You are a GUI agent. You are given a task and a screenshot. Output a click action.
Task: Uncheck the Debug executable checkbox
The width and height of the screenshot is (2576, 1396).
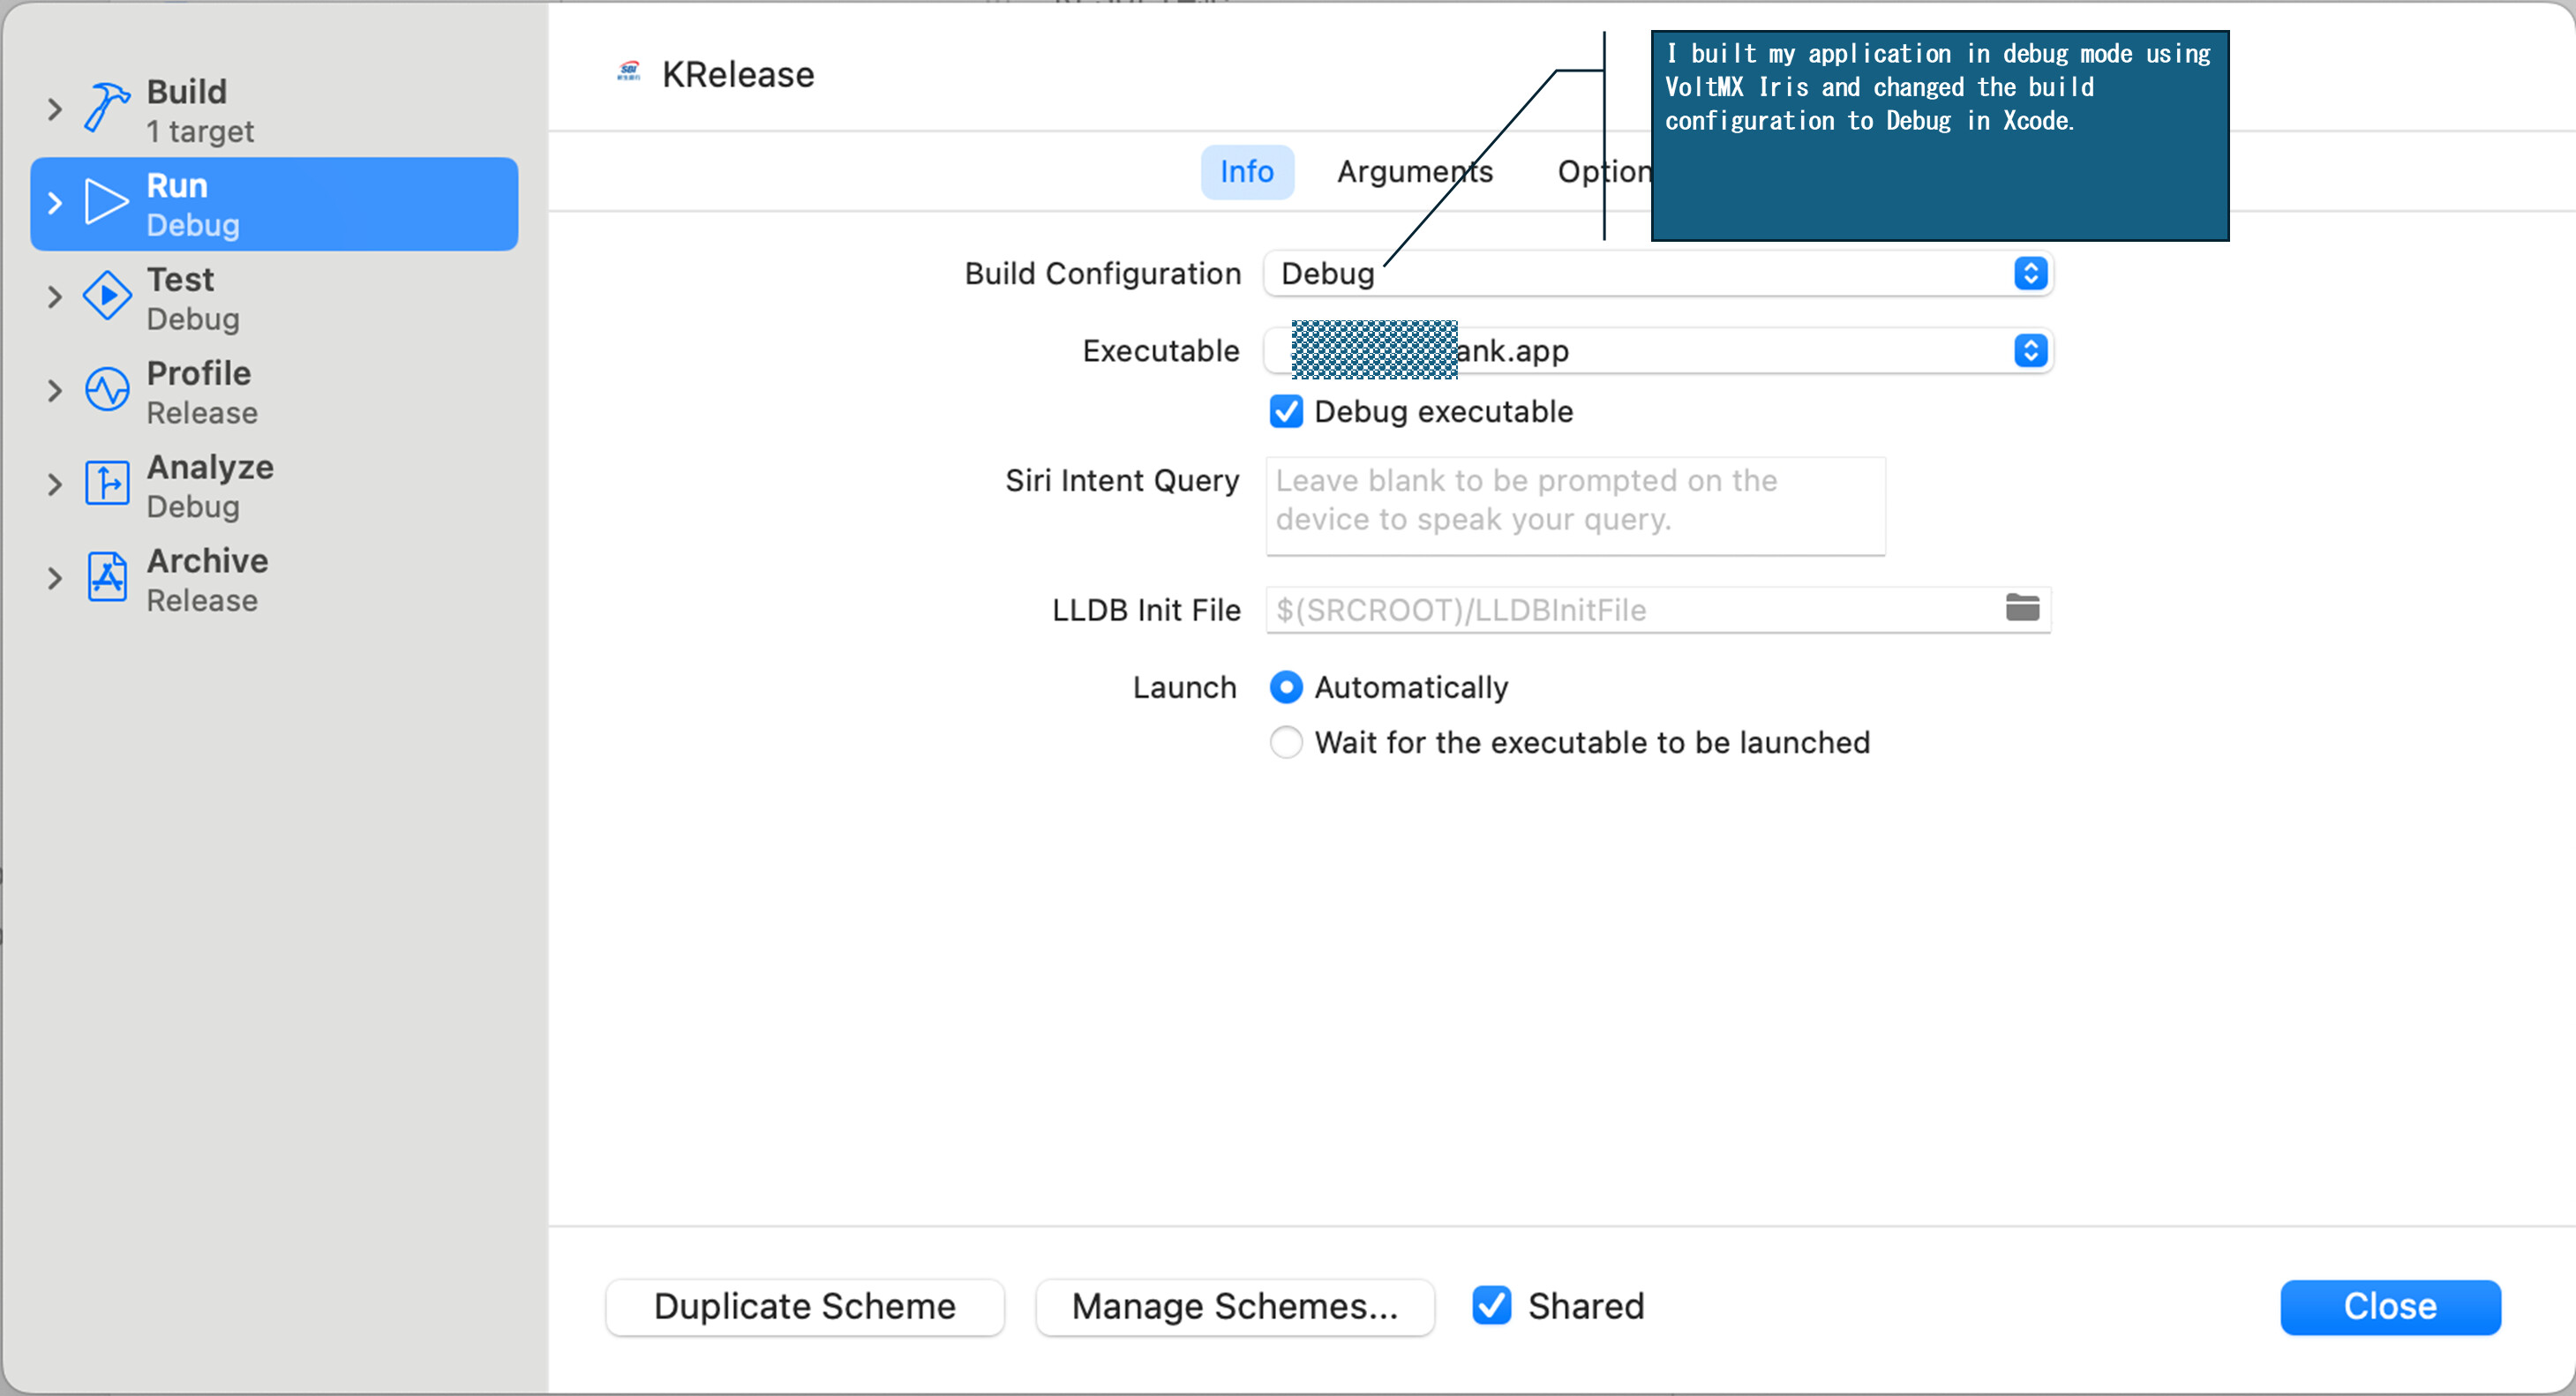tap(1286, 411)
